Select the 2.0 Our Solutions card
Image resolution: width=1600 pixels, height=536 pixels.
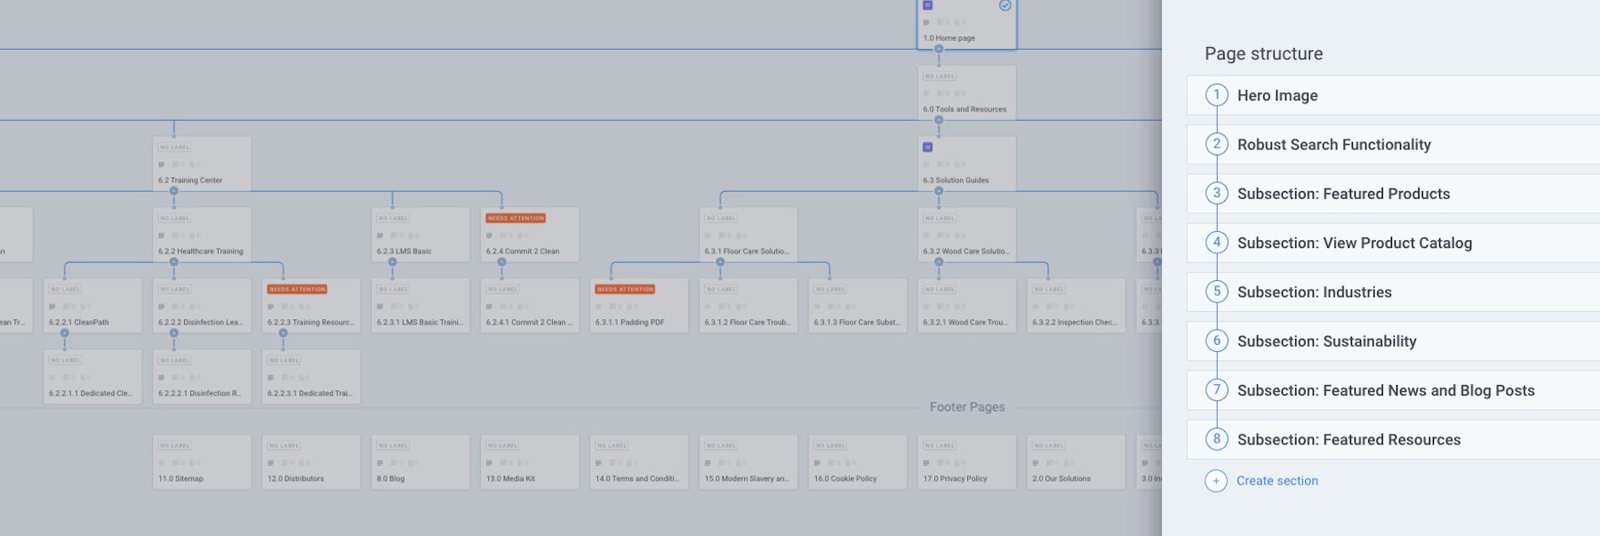1076,462
